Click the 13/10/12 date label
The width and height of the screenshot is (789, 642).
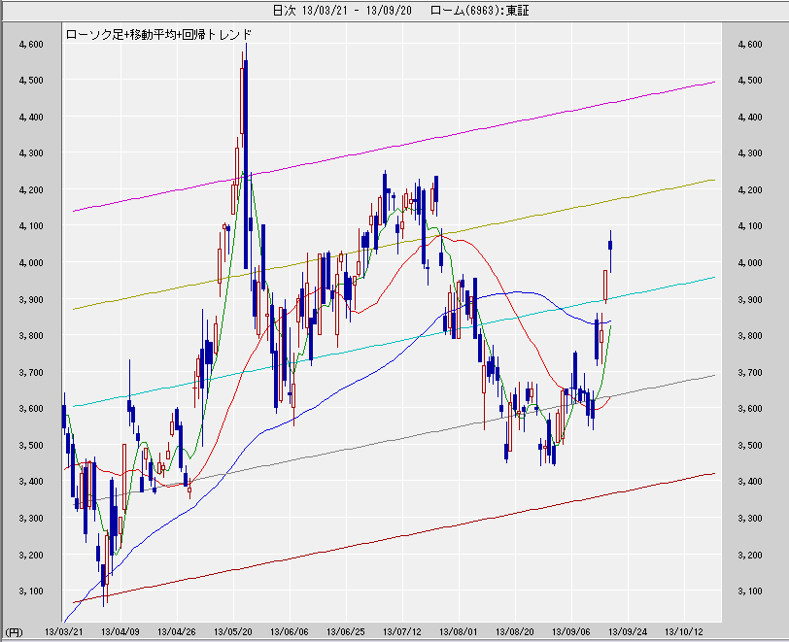pos(683,631)
